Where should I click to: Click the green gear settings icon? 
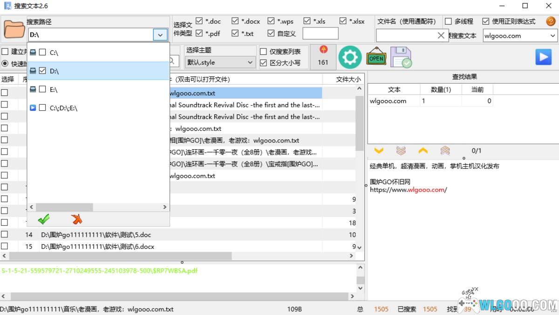349,57
